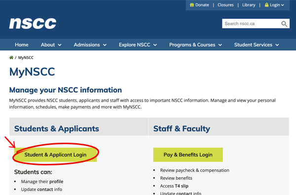Open the Donate link

202,5
